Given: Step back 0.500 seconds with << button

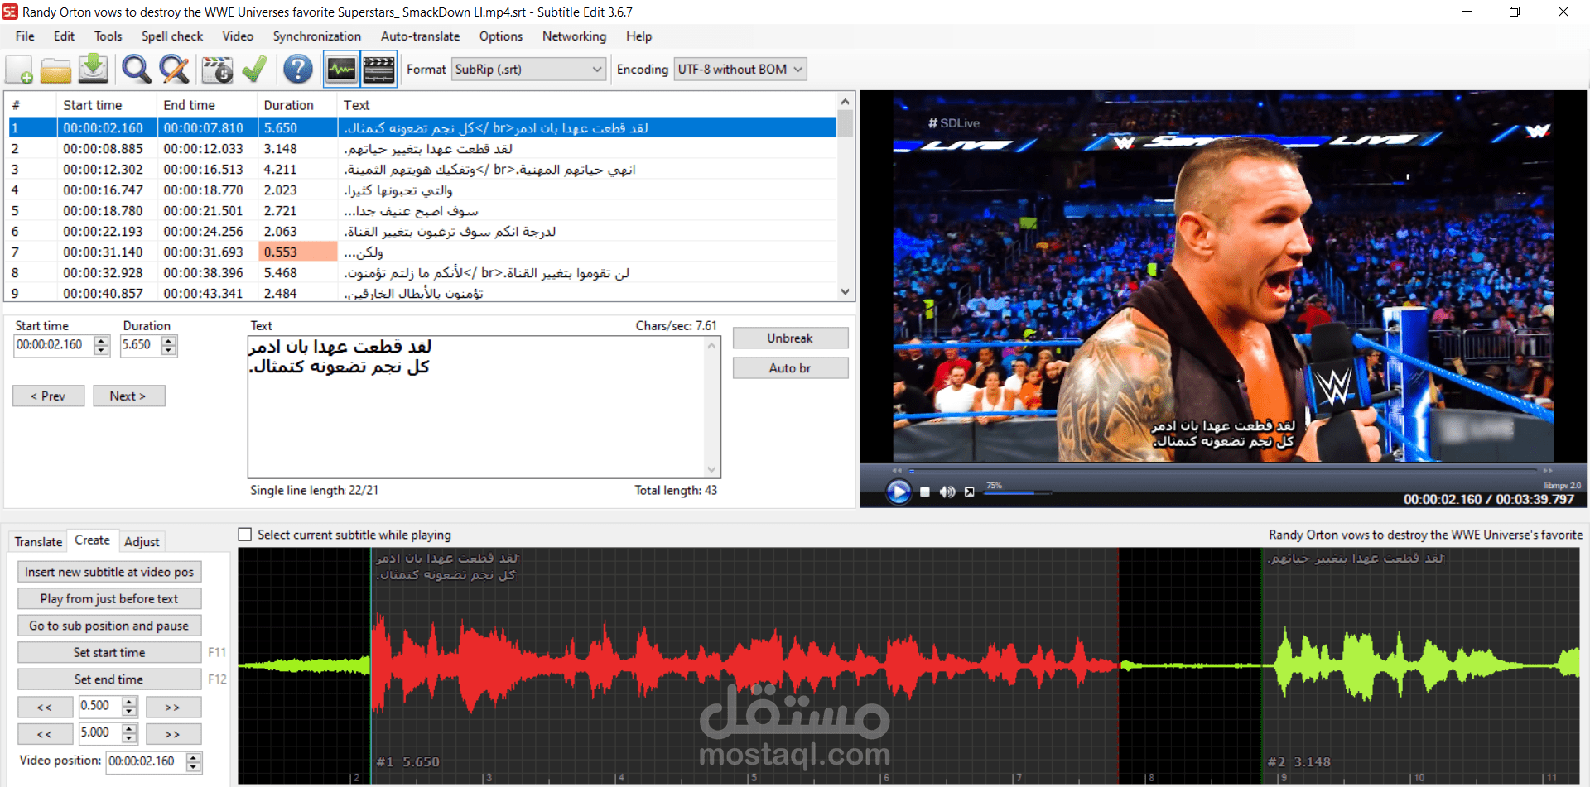Looking at the screenshot, I should [45, 708].
